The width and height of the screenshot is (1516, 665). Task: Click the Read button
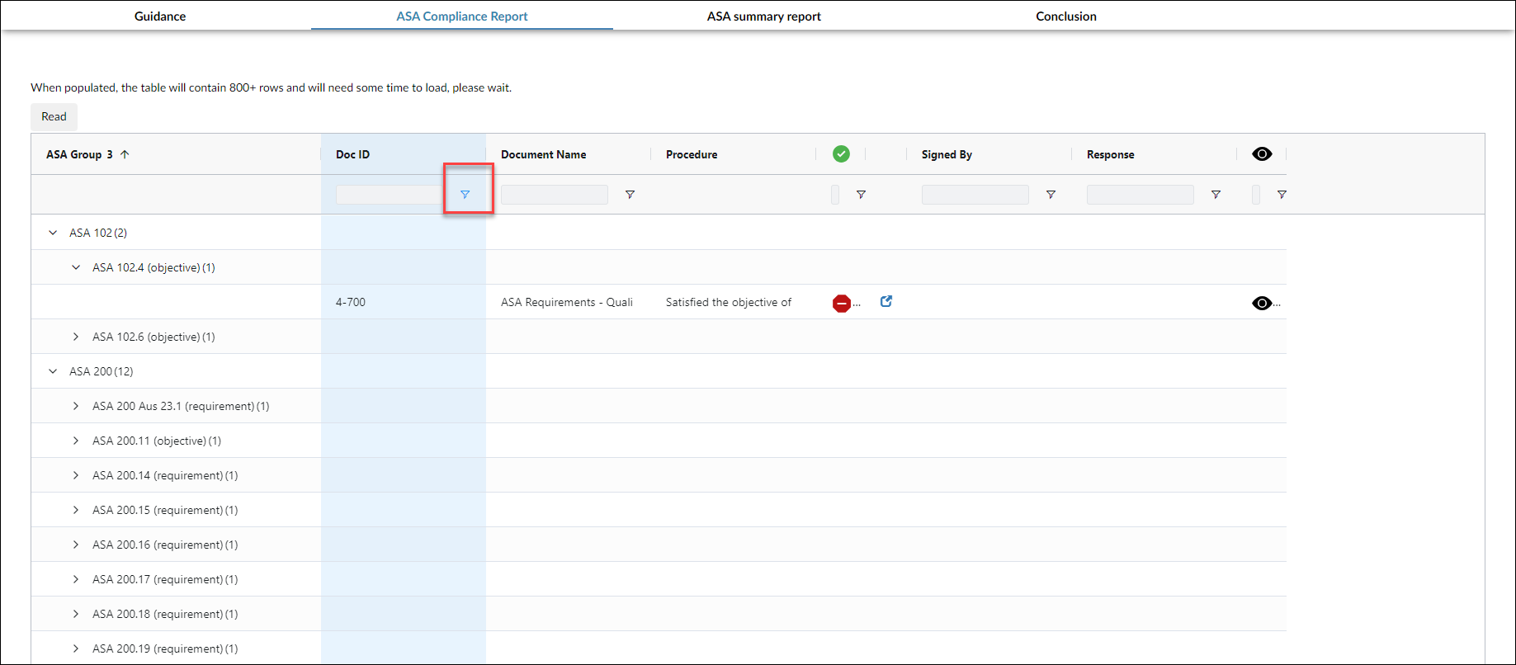pyautogui.click(x=54, y=116)
